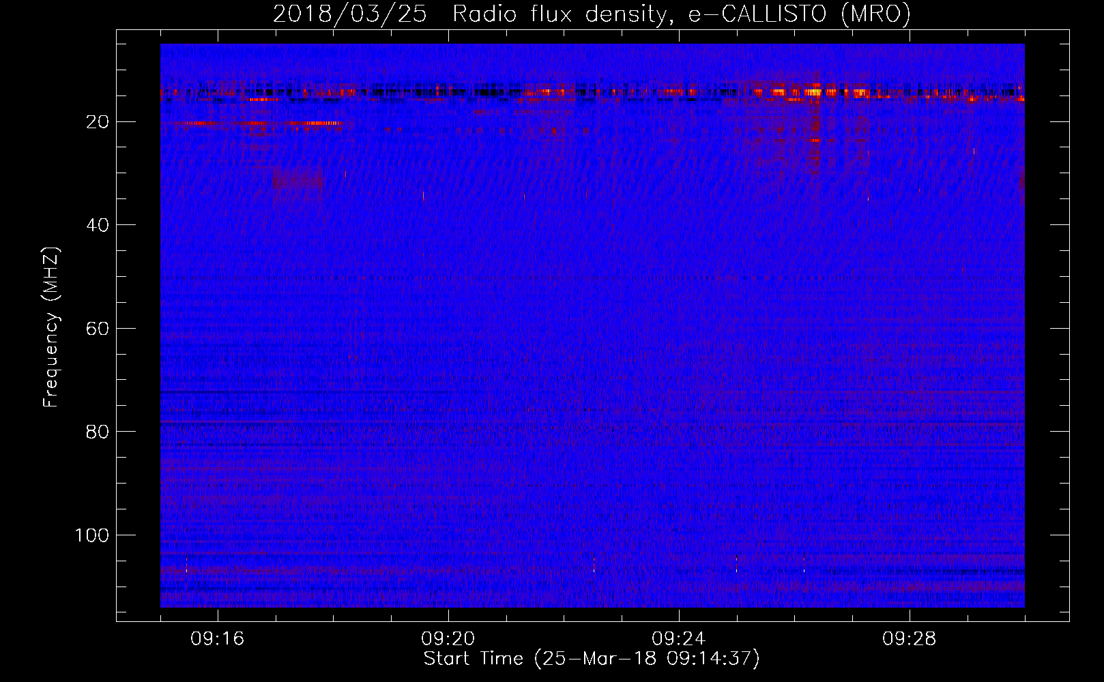This screenshot has width=1104, height=682.
Task: Select the '40' frequency tick label
Action: (98, 225)
